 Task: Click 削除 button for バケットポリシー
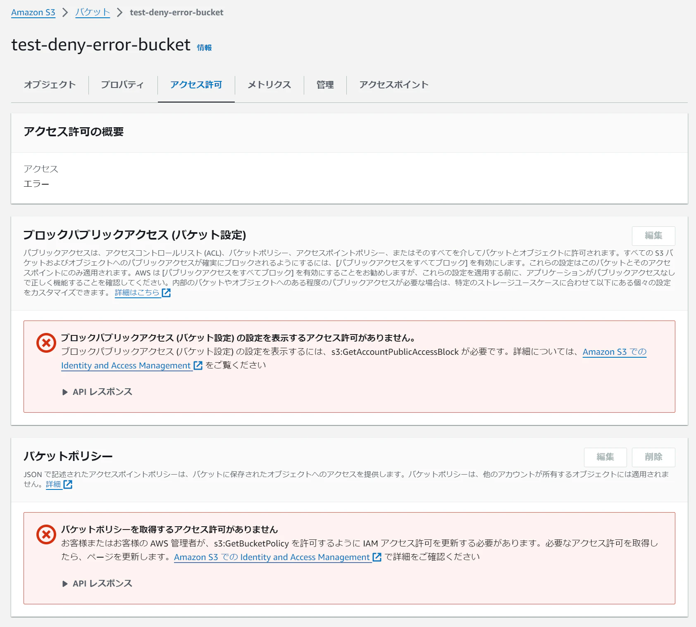[653, 457]
